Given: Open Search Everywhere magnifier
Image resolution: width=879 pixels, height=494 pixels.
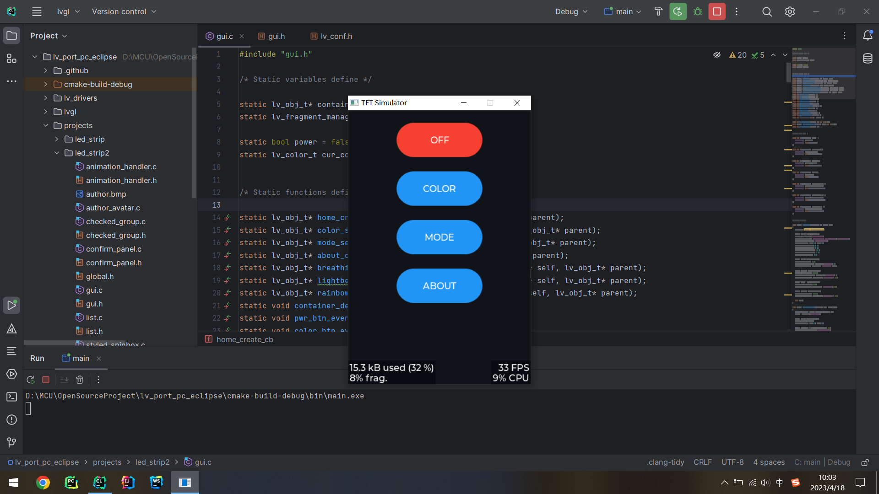Looking at the screenshot, I should 767,11.
